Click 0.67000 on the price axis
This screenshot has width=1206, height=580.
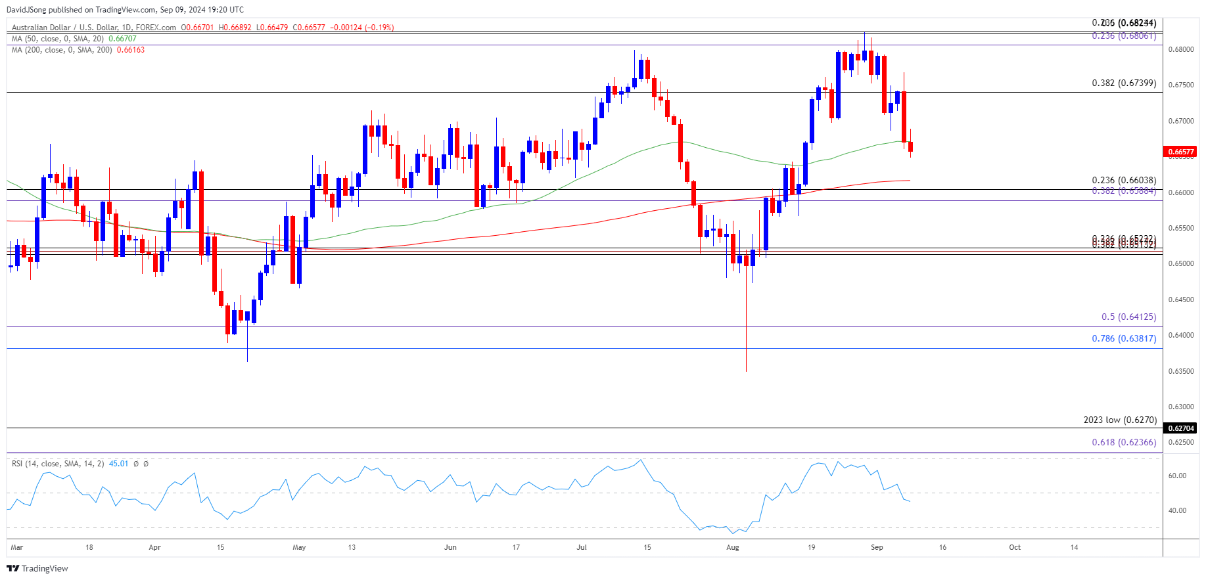coord(1180,122)
